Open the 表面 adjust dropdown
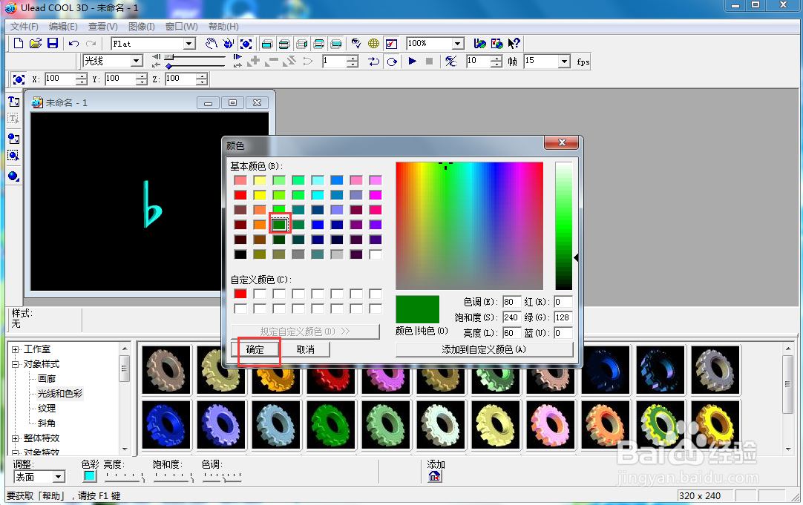803x505 pixels. click(59, 477)
